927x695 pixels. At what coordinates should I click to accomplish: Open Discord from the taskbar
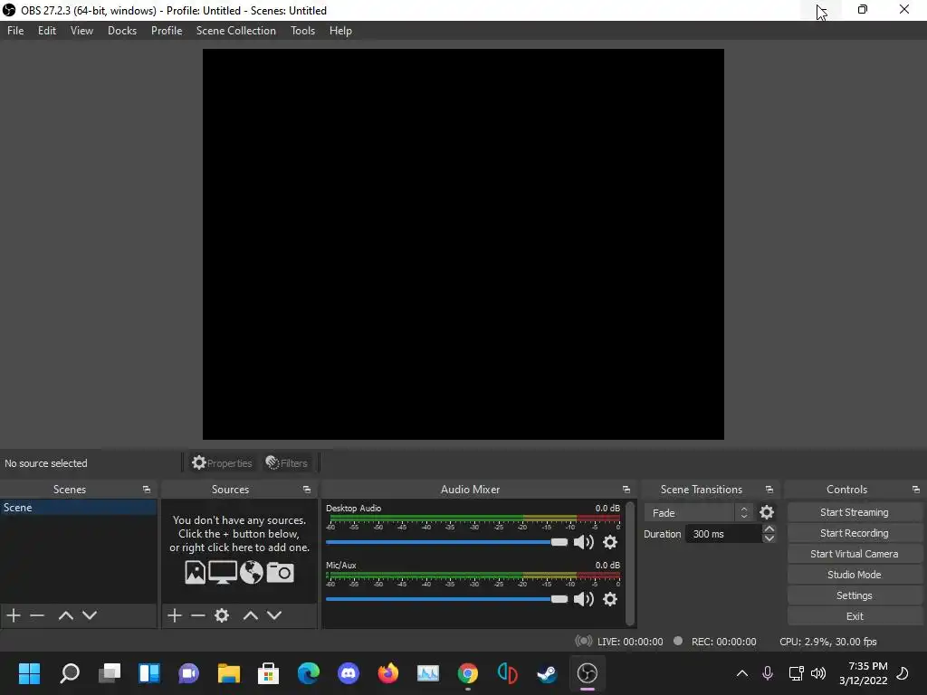pos(349,672)
